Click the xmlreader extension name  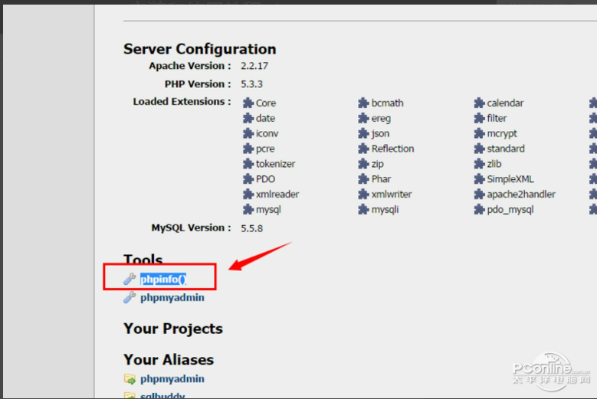[277, 195]
